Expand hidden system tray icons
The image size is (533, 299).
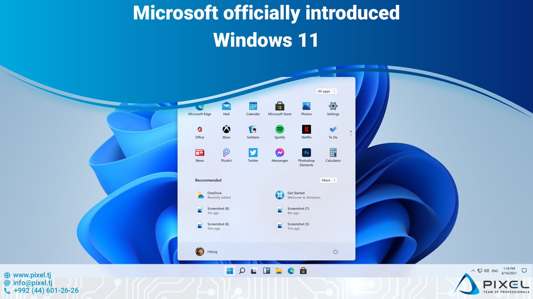click(x=473, y=271)
